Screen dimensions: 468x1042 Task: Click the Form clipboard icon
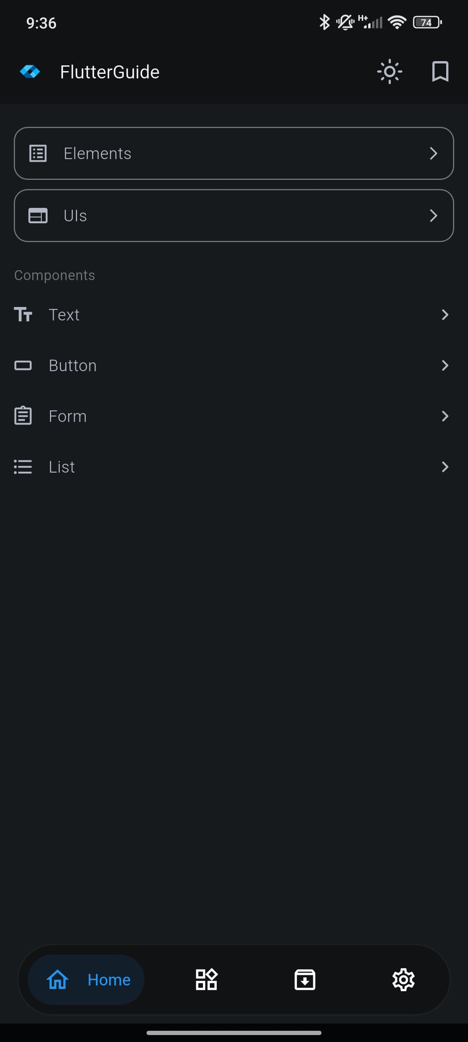tap(23, 416)
